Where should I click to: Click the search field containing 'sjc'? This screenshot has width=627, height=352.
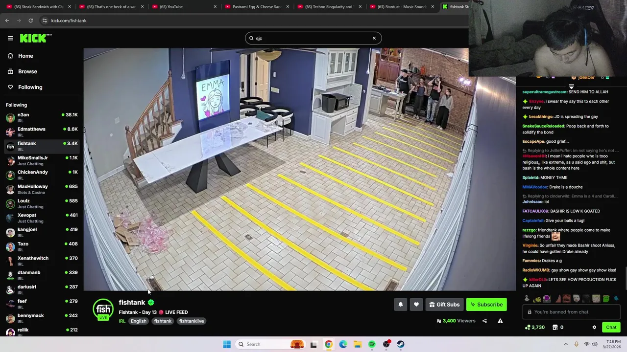[313, 38]
